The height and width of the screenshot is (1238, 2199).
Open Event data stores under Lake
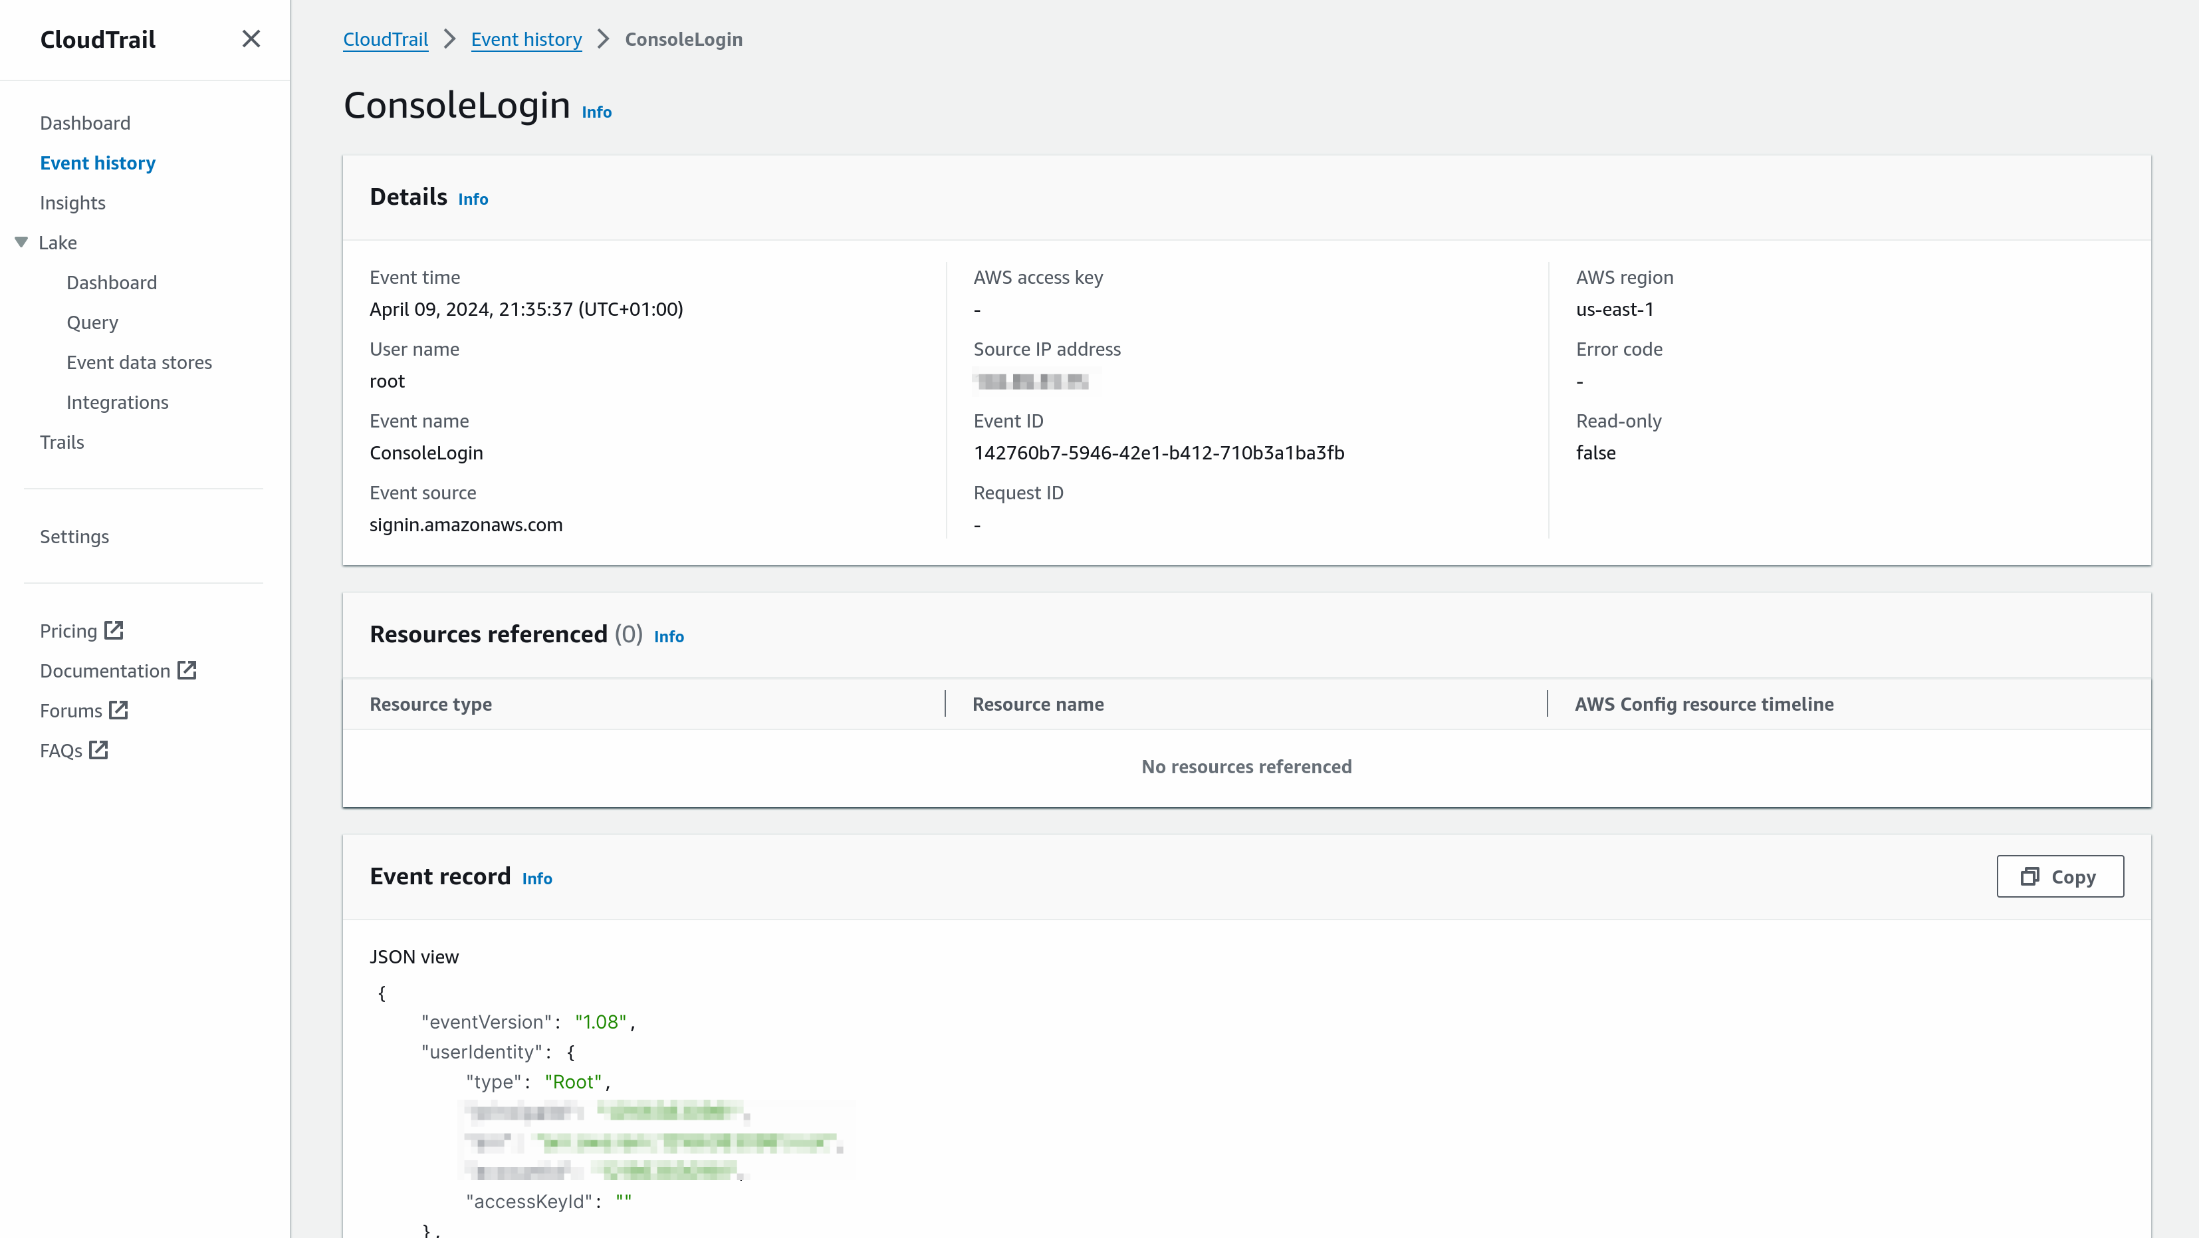tap(139, 362)
